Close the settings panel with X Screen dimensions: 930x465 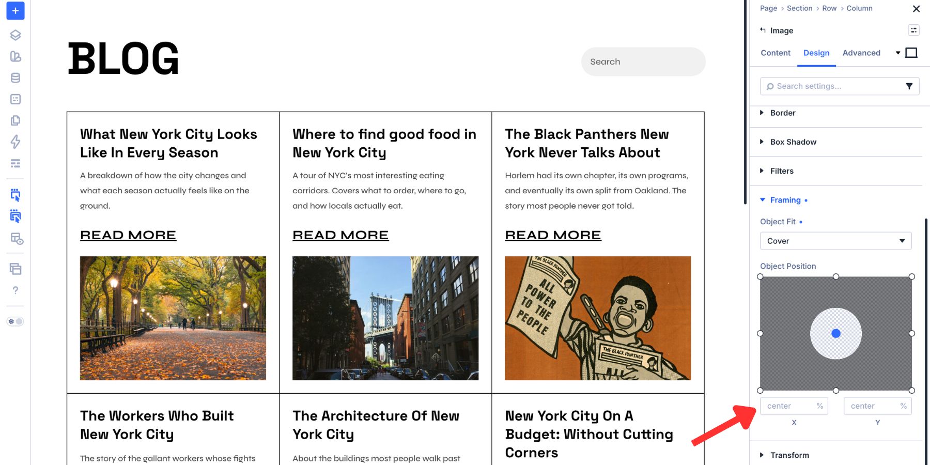coord(916,9)
